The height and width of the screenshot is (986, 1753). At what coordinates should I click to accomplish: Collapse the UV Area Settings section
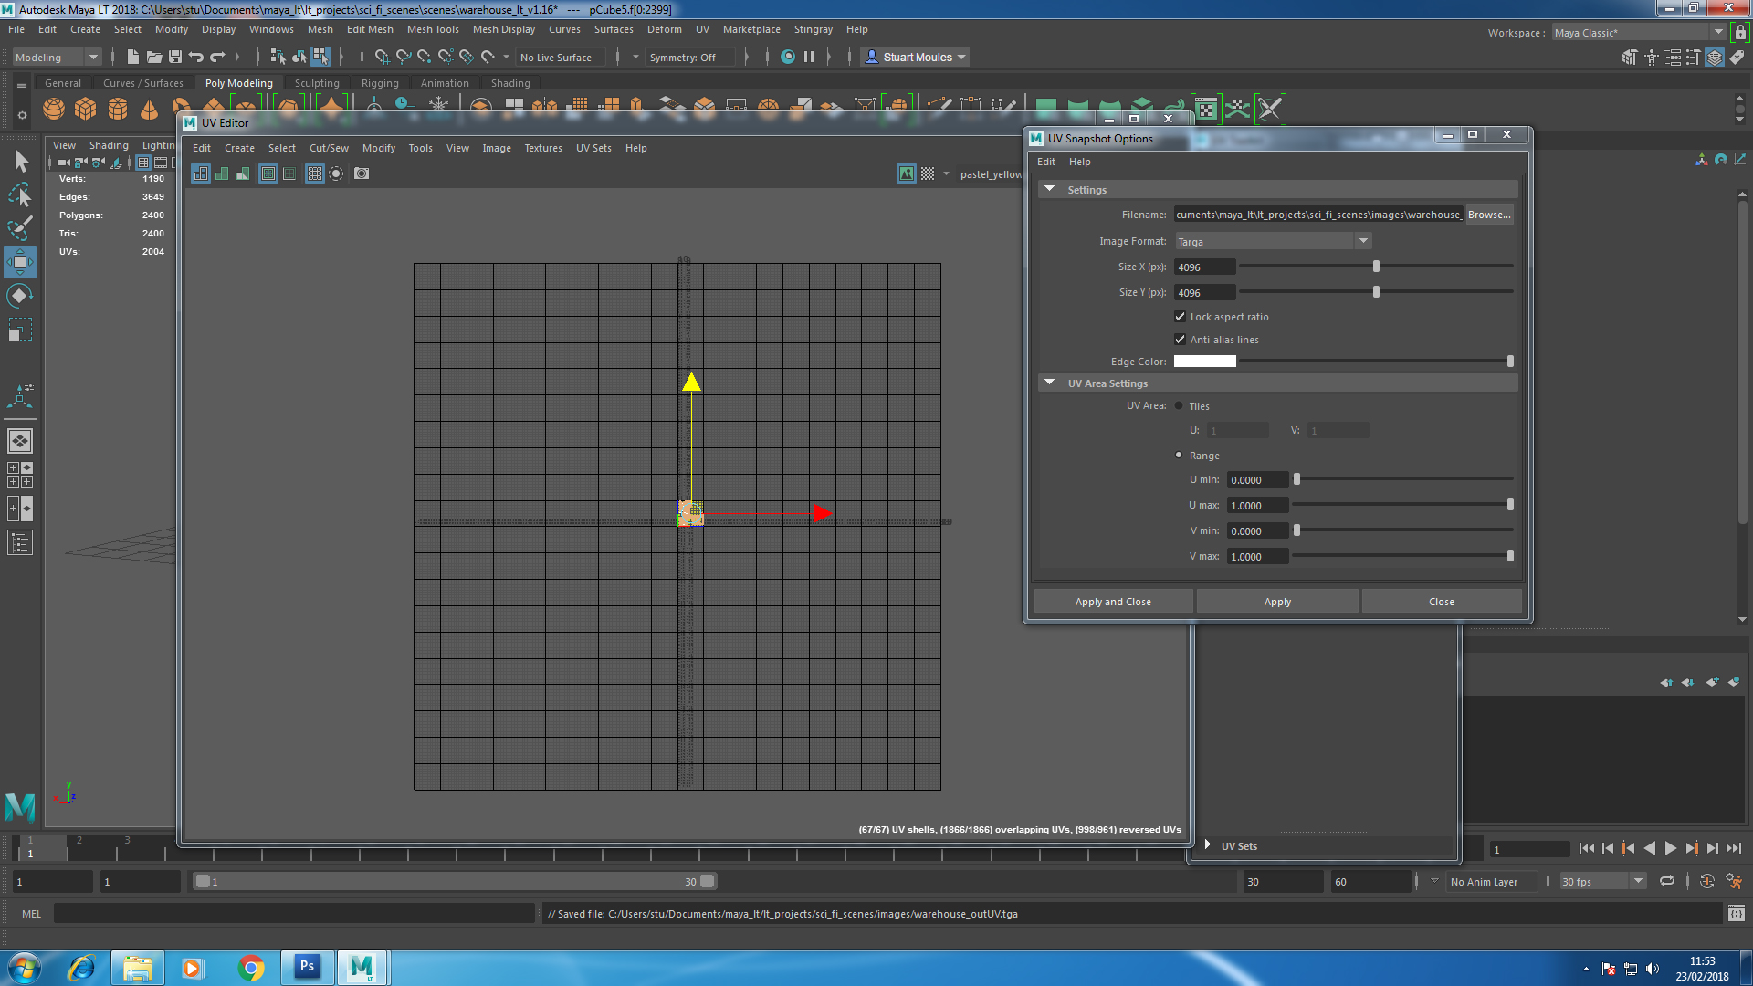[1050, 383]
